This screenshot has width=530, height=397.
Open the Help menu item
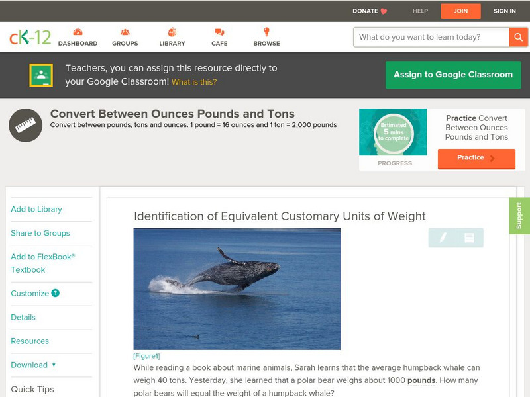(420, 11)
